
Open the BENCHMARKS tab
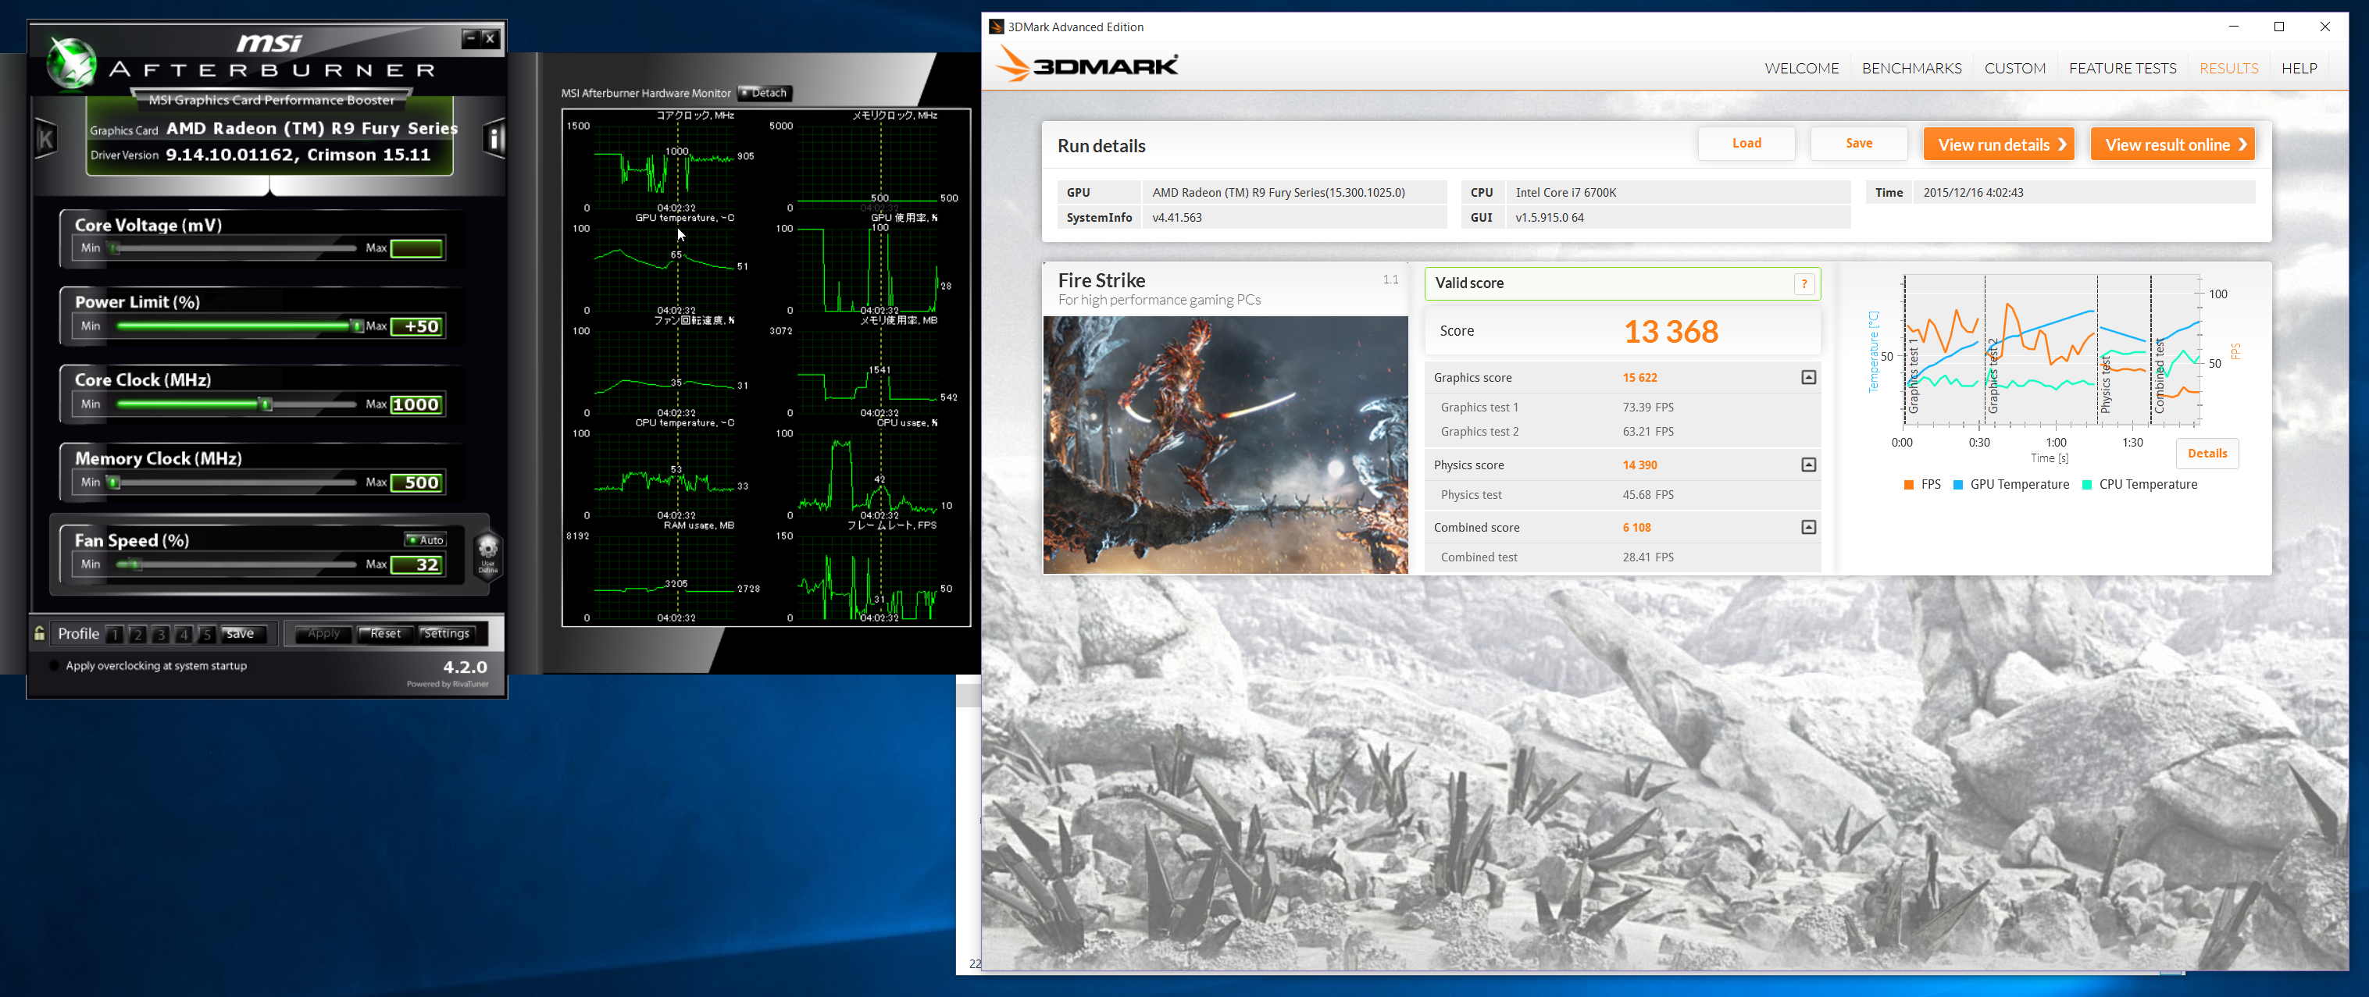click(x=1911, y=68)
